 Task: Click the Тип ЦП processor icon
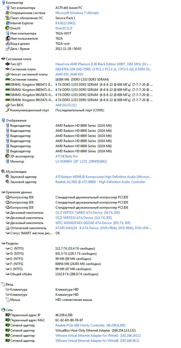(x=8, y=64)
